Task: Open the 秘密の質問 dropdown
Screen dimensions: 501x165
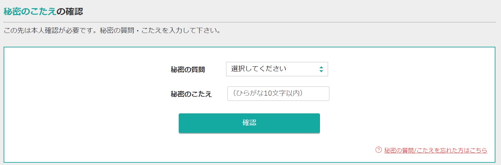Action: 277,69
